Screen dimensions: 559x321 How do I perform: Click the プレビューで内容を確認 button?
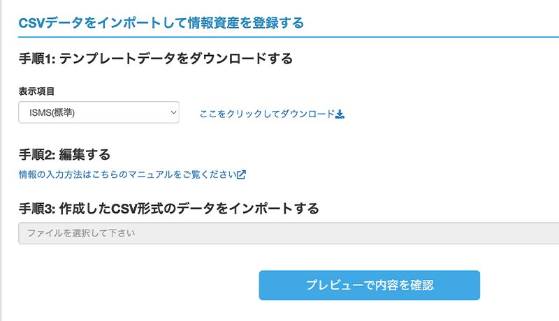pyautogui.click(x=370, y=285)
